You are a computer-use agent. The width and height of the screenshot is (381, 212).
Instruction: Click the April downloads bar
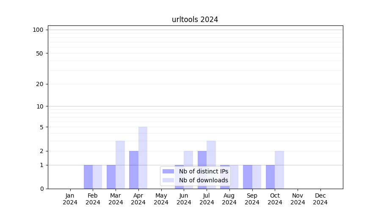point(143,158)
